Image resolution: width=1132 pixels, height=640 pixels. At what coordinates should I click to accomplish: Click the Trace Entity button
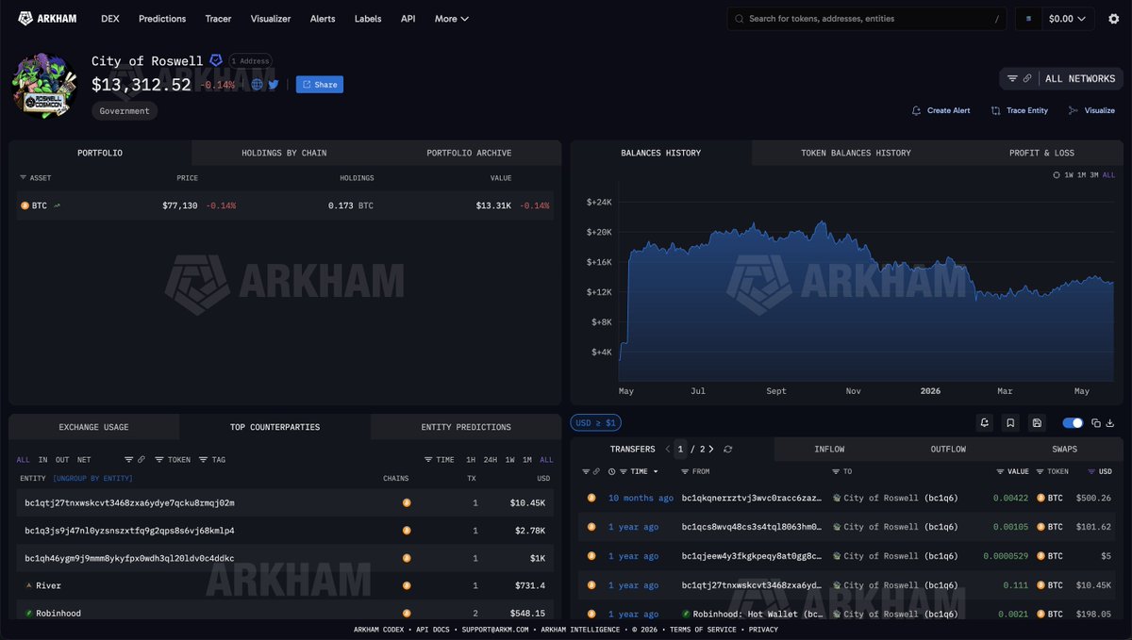click(x=1020, y=110)
